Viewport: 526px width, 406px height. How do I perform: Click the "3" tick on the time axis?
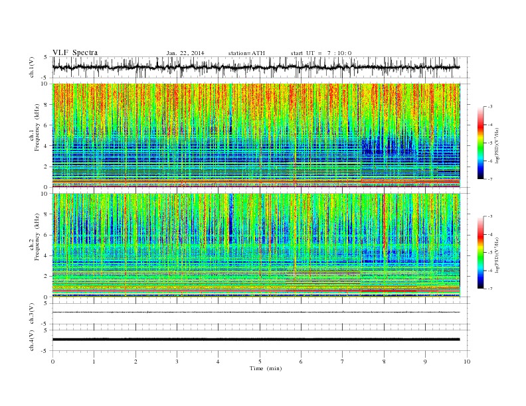coord(177,362)
